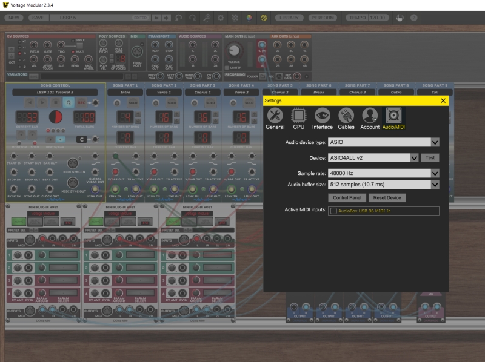Click rewind-to-start button in Song Control
485x362 pixels.
click(30, 102)
